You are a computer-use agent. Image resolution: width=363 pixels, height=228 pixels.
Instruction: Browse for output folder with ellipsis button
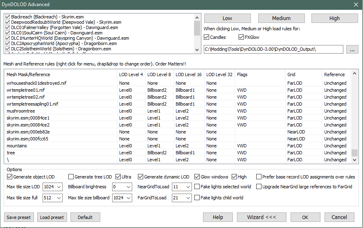[x=352, y=49]
